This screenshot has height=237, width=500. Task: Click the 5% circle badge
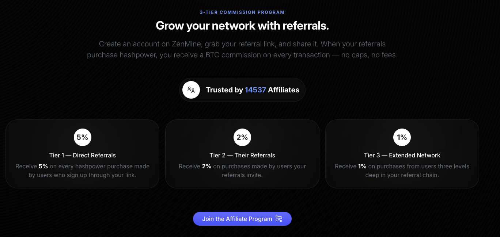(x=82, y=137)
